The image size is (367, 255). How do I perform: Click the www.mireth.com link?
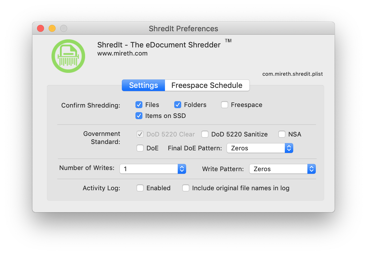(x=122, y=53)
